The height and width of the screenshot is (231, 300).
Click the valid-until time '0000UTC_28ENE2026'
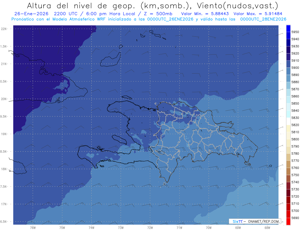263,19
